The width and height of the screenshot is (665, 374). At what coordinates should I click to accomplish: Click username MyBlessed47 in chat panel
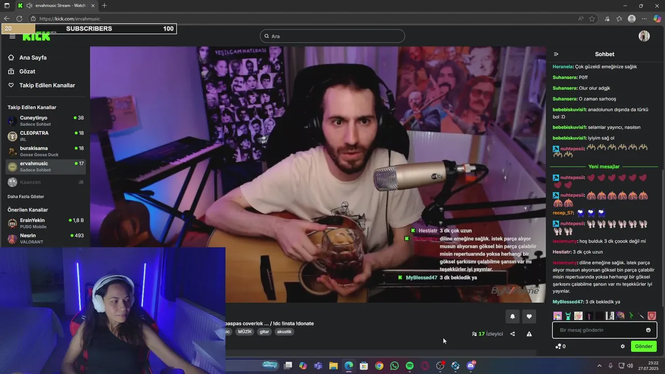[568, 302]
